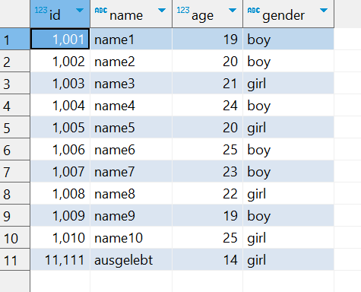
Task: Expand the age column filter dropdown
Action: pos(233,10)
